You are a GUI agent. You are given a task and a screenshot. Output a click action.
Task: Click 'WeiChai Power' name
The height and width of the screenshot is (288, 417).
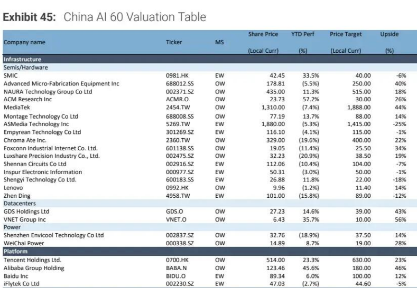[x=24, y=243]
